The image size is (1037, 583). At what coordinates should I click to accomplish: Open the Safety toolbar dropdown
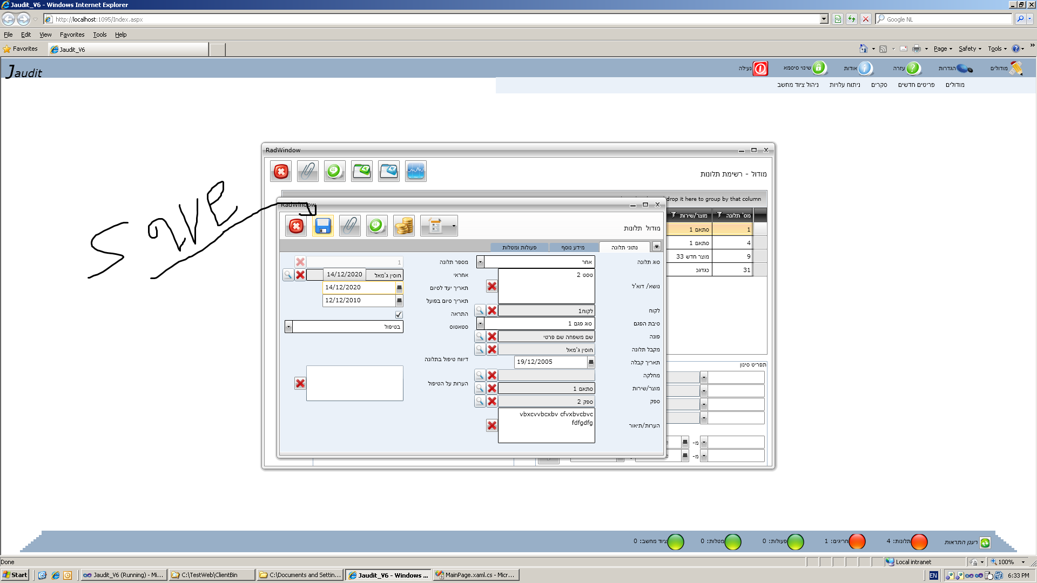(970, 49)
